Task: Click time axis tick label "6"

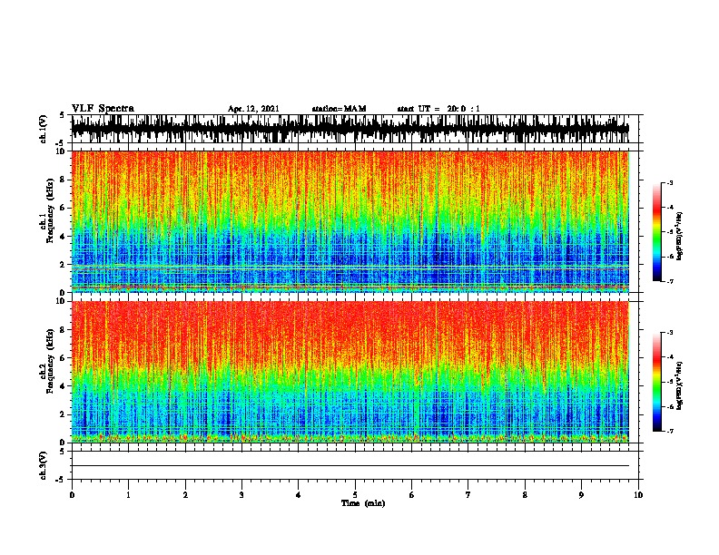Action: tap(412, 495)
